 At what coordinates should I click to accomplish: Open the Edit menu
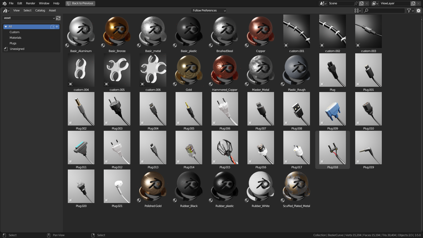point(20,3)
